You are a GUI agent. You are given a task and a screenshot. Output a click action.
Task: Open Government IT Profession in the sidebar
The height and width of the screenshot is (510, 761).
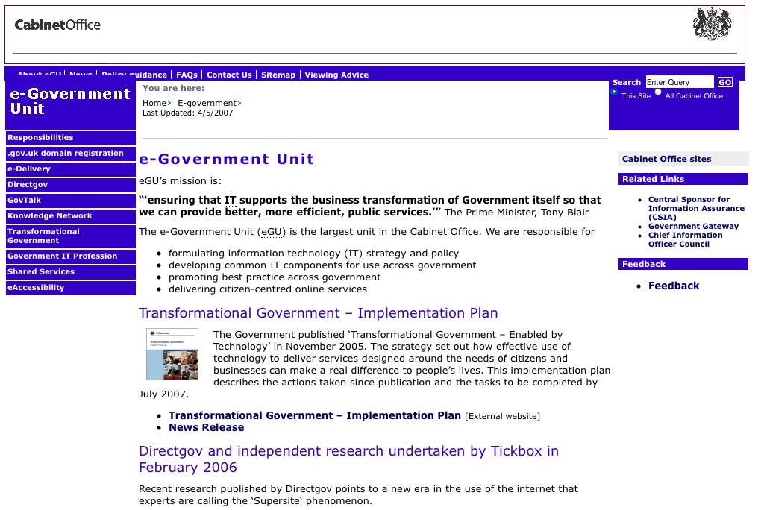point(70,256)
